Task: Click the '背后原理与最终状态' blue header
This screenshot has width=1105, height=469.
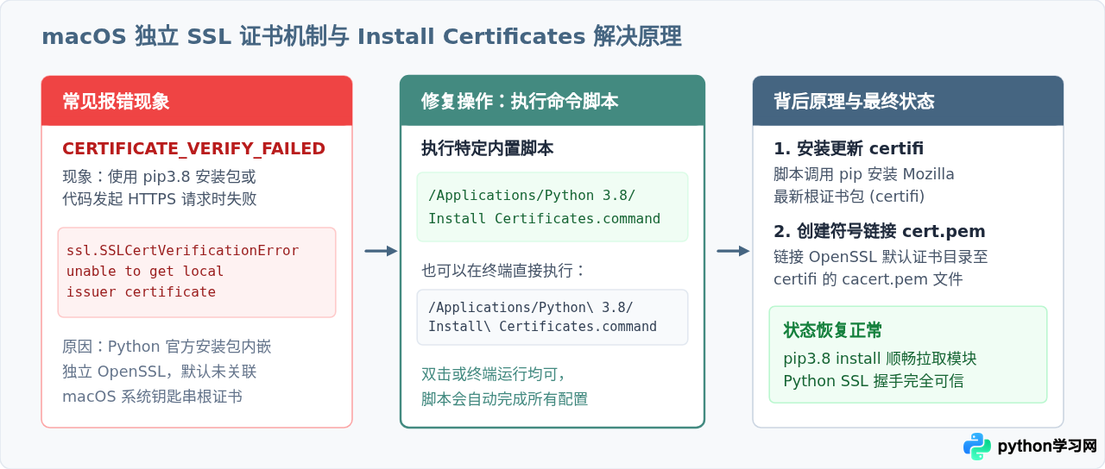Action: click(x=908, y=101)
